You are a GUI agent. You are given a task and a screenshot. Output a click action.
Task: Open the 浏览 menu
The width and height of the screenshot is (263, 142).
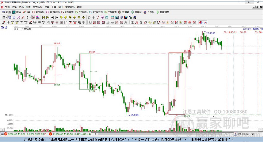(x=14, y=7)
